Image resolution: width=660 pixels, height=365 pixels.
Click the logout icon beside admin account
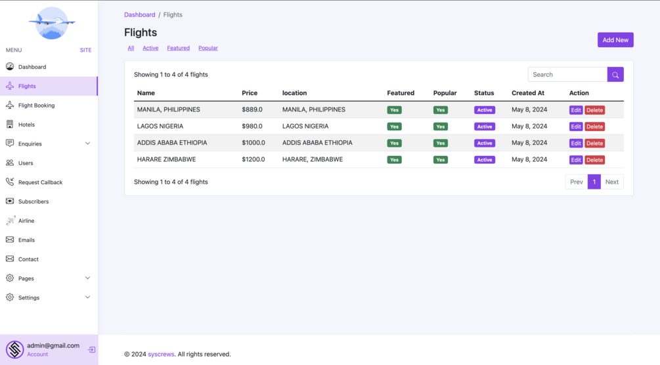(91, 350)
